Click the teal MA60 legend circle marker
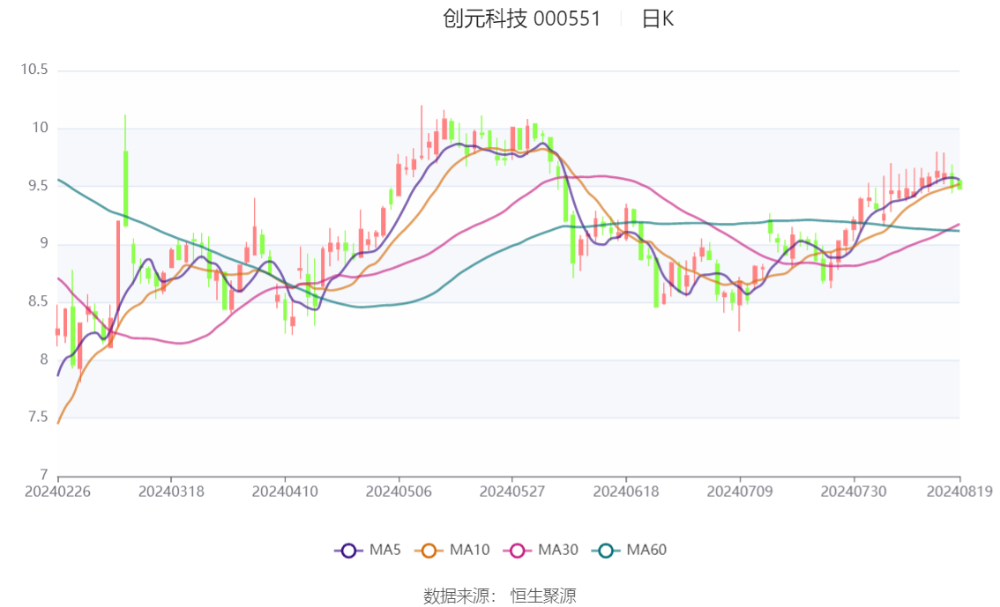The image size is (1000, 607). pos(606,551)
